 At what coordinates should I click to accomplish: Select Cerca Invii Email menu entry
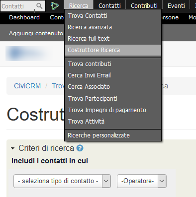113,75
